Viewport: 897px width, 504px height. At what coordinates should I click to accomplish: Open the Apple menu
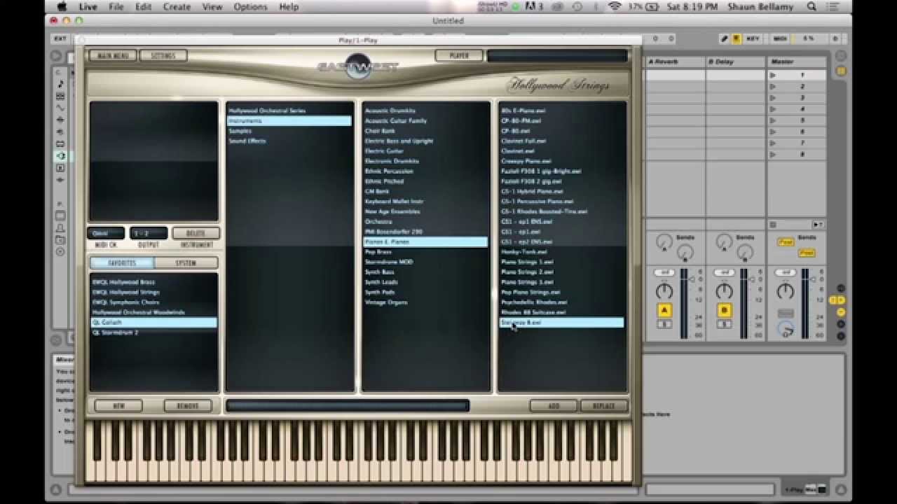[62, 6]
